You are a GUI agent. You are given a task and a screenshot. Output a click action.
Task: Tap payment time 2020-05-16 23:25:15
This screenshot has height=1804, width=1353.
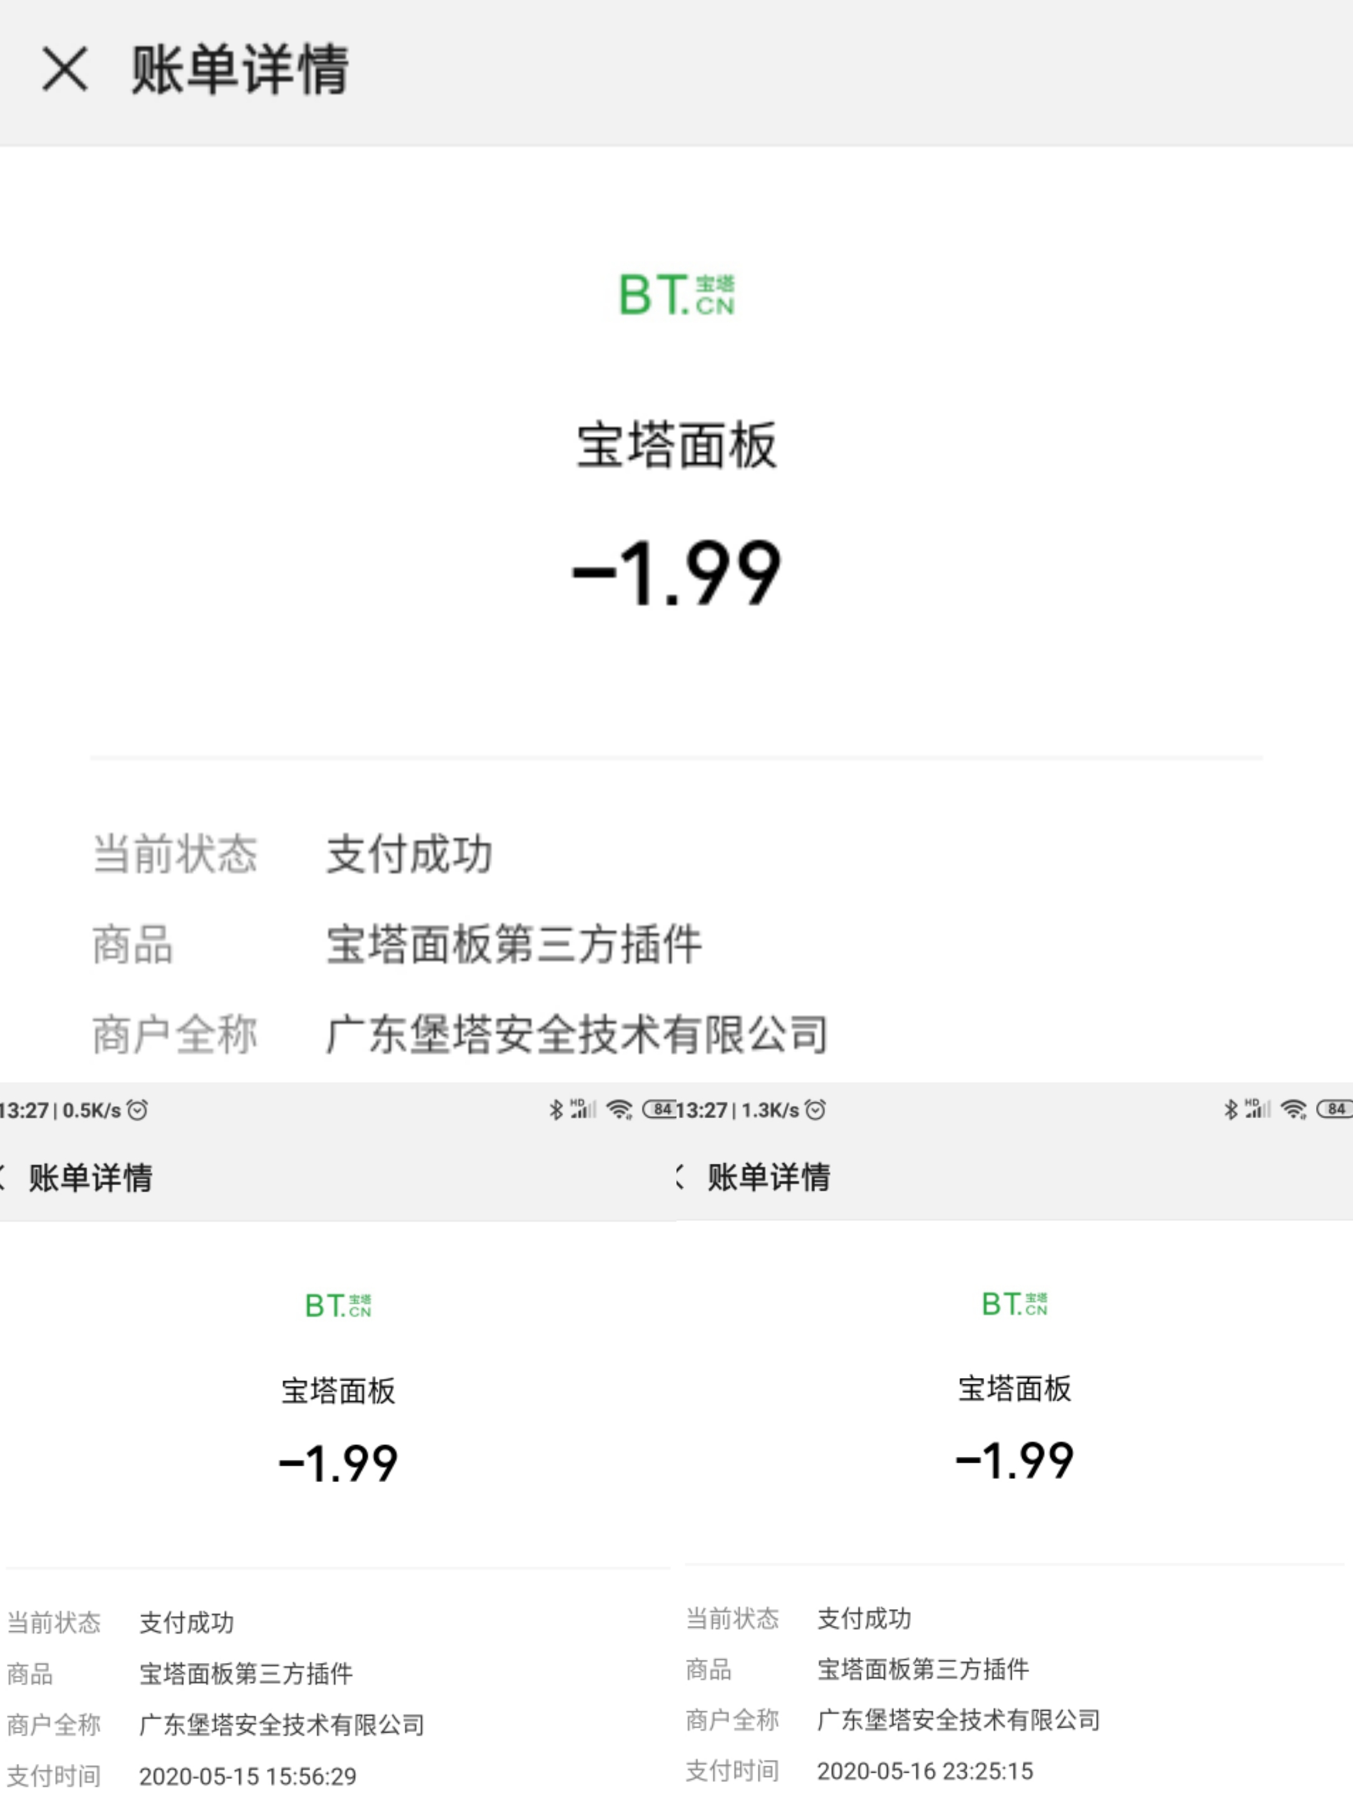point(926,1771)
